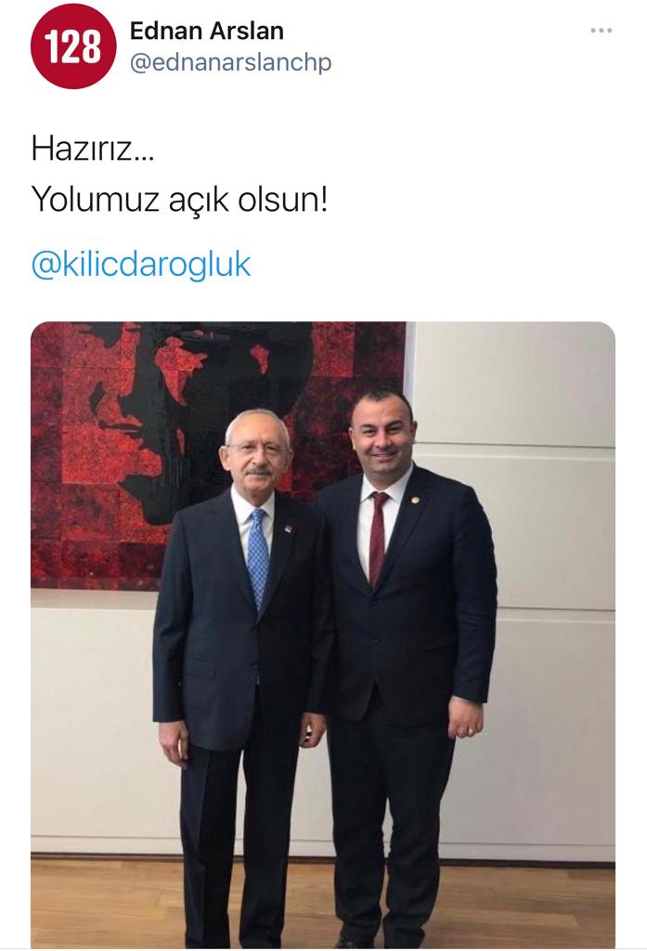Click the ring-wearing hand in the photo

(466, 718)
